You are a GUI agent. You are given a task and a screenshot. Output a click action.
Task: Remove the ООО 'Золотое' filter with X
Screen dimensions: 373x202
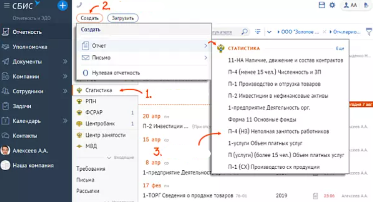[325, 32]
